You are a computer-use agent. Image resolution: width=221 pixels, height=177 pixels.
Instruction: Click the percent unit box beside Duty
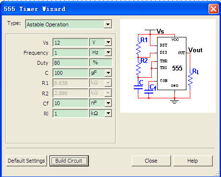pos(101,62)
